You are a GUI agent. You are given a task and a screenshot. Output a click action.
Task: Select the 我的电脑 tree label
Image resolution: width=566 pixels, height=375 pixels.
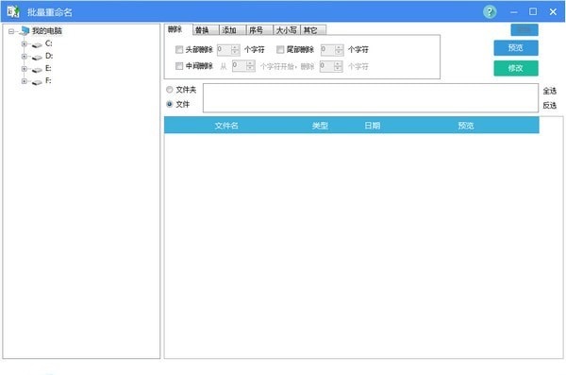[x=47, y=31]
